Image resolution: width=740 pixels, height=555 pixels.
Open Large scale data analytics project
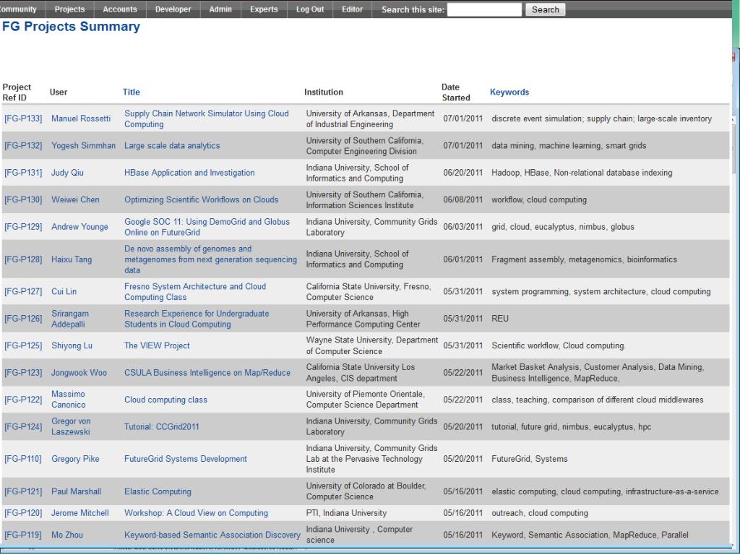[172, 145]
